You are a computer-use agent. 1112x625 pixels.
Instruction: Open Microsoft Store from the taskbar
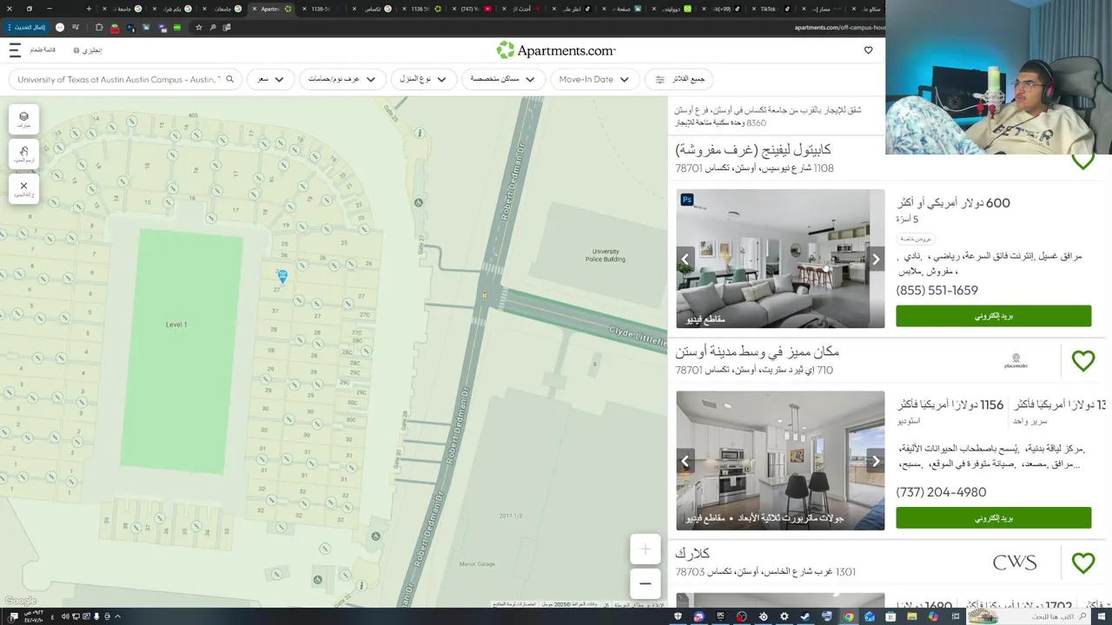click(x=890, y=616)
